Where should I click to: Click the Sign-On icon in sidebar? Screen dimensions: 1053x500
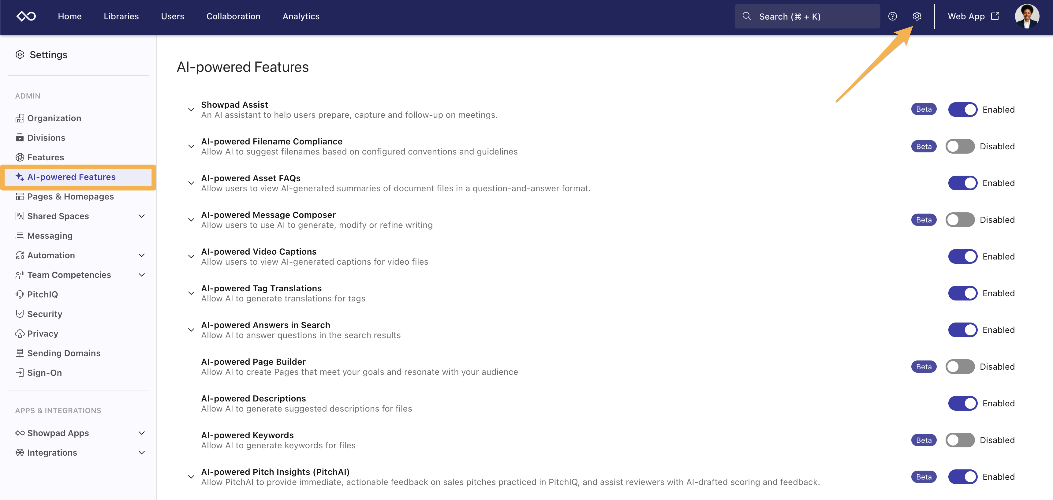(20, 373)
